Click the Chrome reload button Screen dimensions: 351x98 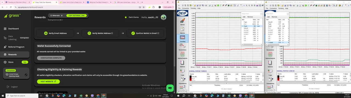point(11,7)
